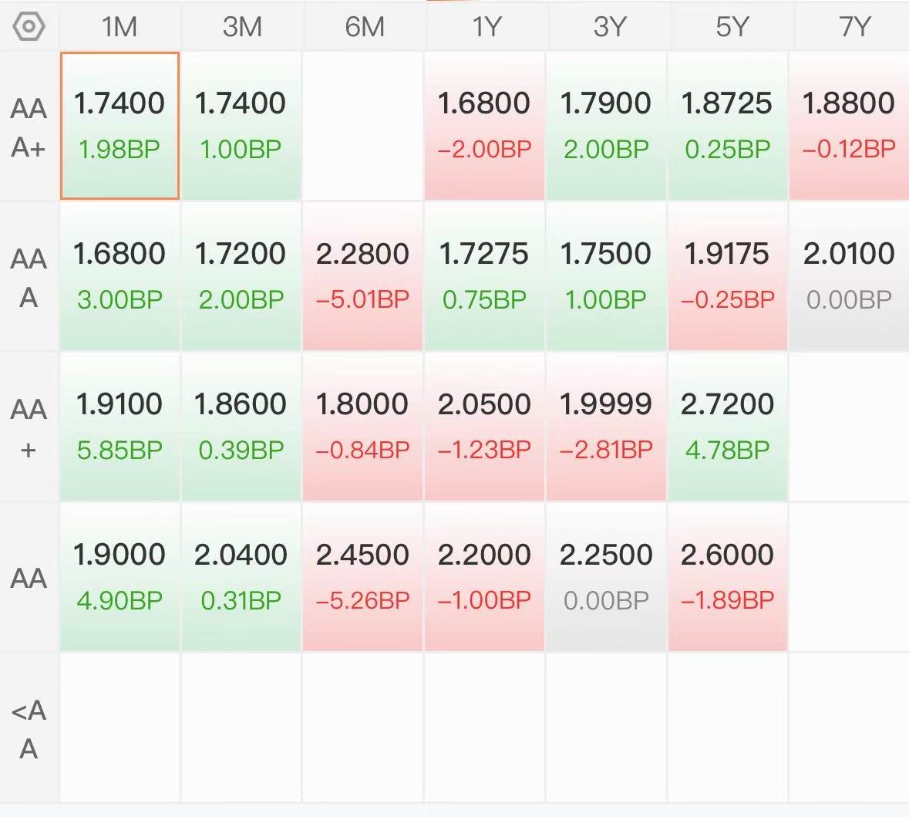Select the 1Y column header

[x=485, y=27]
